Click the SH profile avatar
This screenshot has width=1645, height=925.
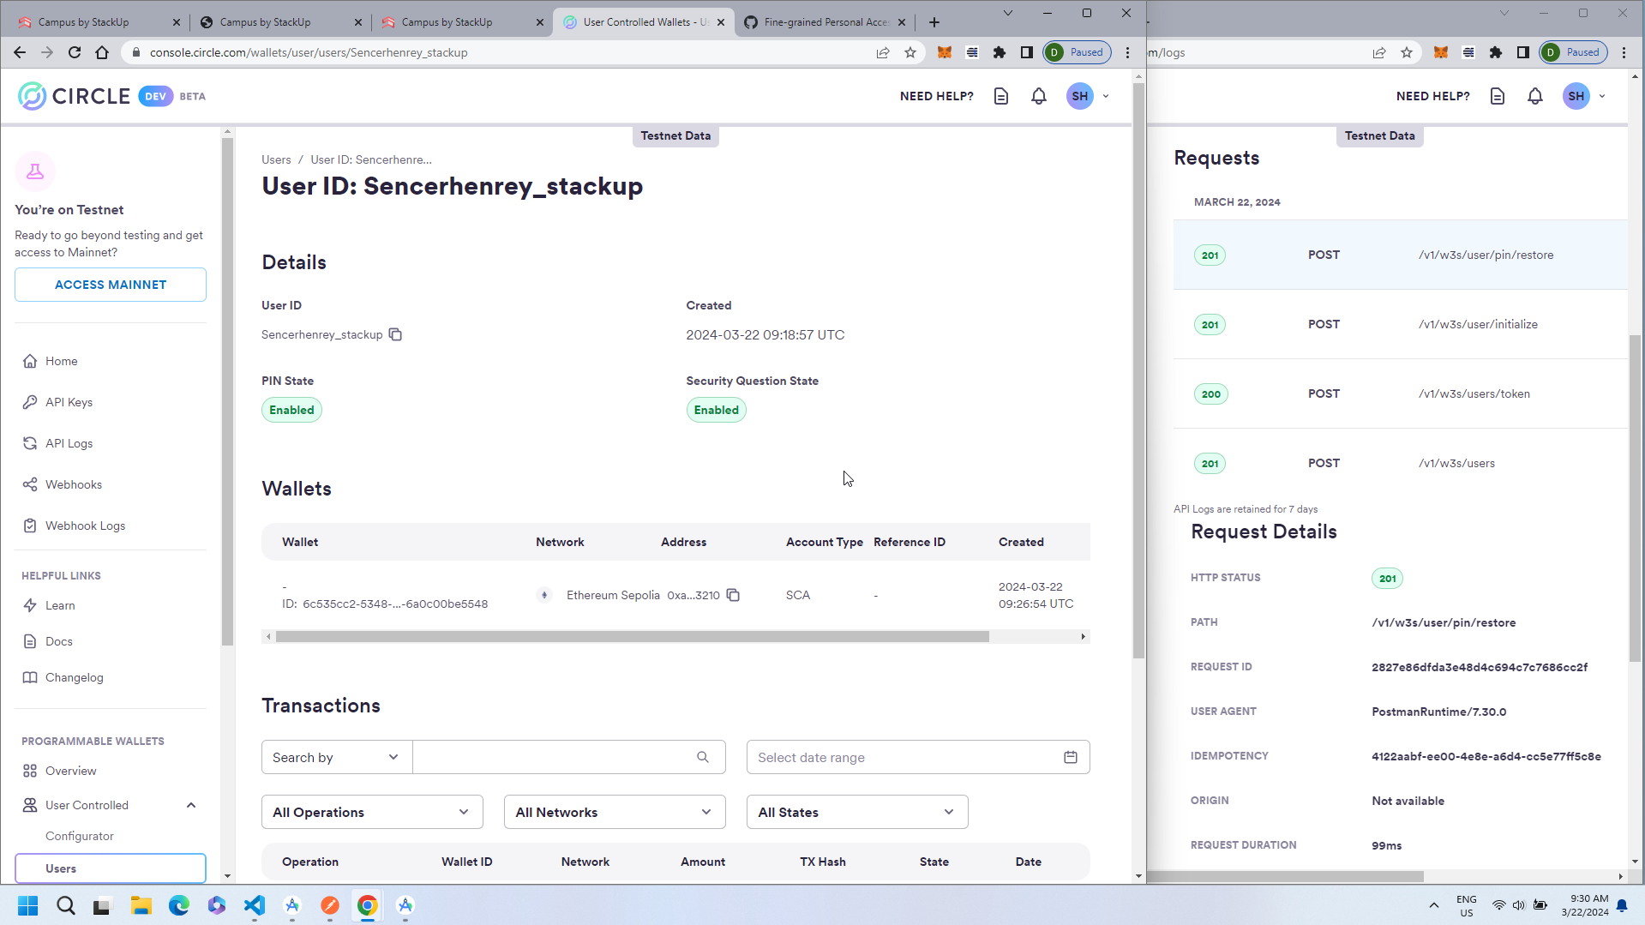pyautogui.click(x=1080, y=96)
